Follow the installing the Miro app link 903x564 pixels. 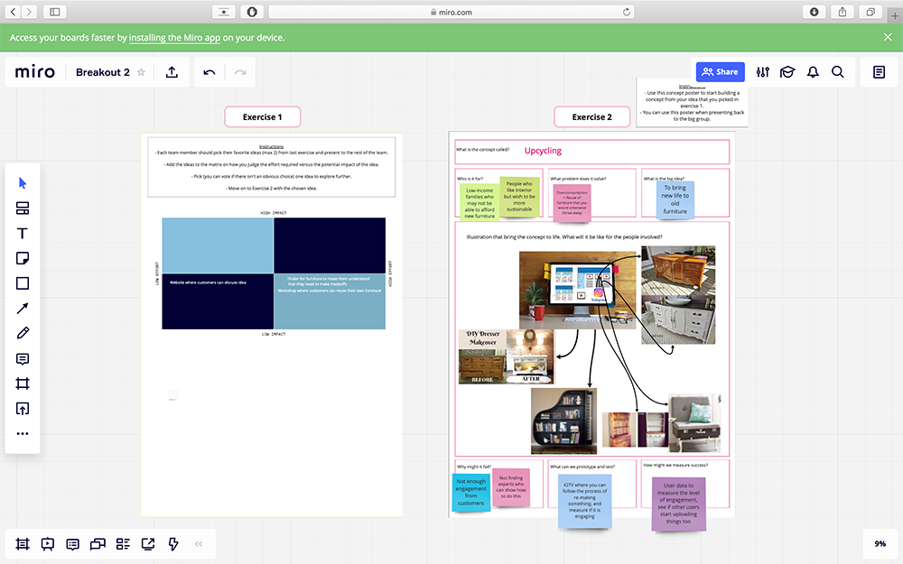(x=182, y=38)
